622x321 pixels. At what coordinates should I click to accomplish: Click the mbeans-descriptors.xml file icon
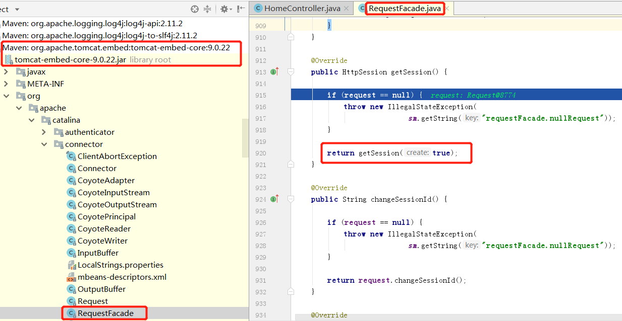pos(70,277)
